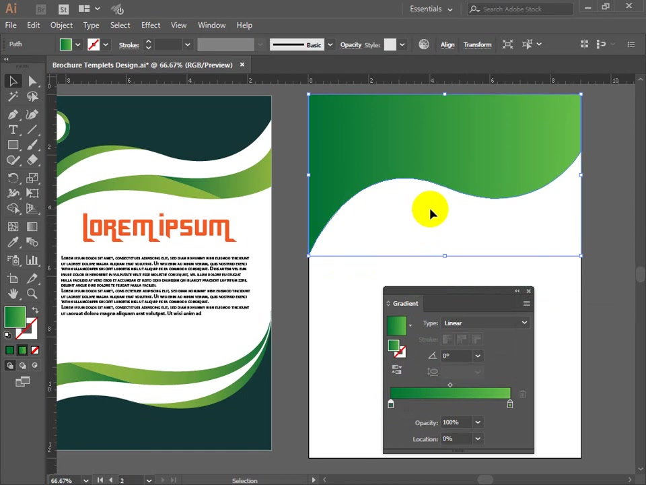Click the Reverse Gradient icon

pos(397,370)
